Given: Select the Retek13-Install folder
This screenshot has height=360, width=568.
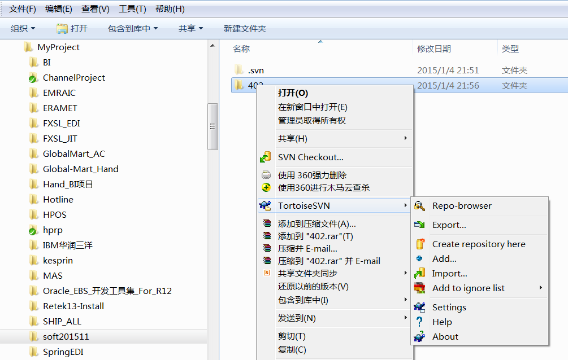Looking at the screenshot, I should (x=73, y=306).
